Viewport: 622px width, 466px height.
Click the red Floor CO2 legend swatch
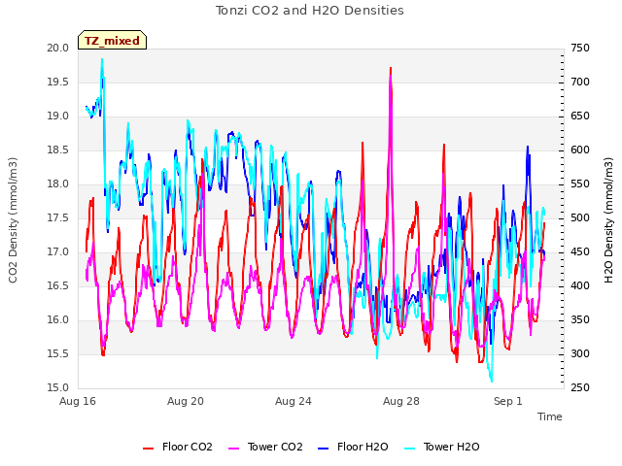pyautogui.click(x=148, y=449)
